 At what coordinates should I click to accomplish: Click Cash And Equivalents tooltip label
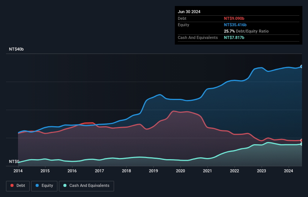click(x=198, y=37)
